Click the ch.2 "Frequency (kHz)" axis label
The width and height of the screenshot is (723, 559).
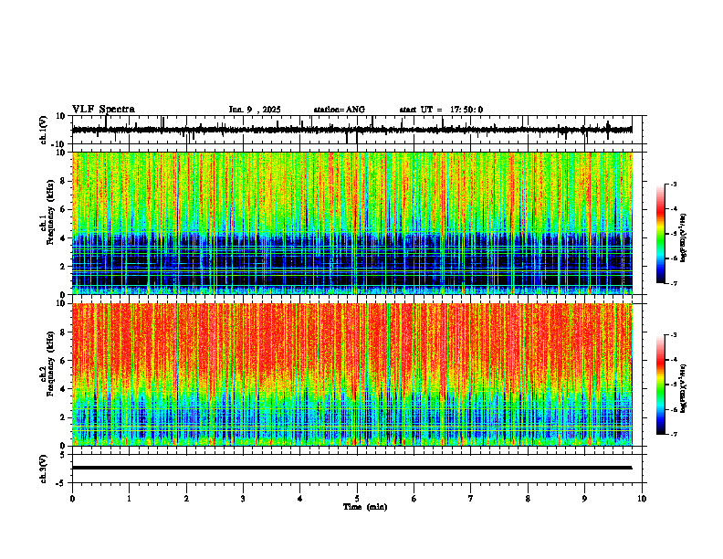50,363
